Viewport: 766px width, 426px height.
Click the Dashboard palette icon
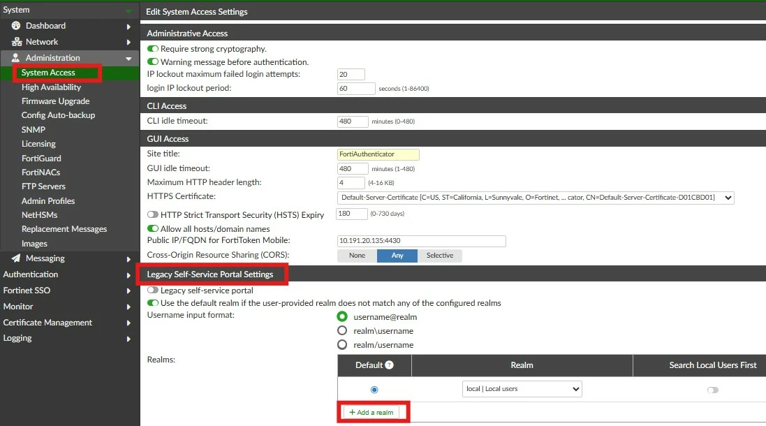point(16,26)
